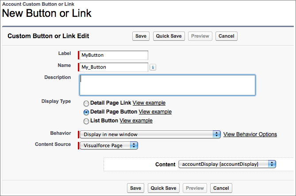The width and height of the screenshot is (296, 196).
Task: Open the Behavior dropdown menu
Action: click(x=150, y=134)
